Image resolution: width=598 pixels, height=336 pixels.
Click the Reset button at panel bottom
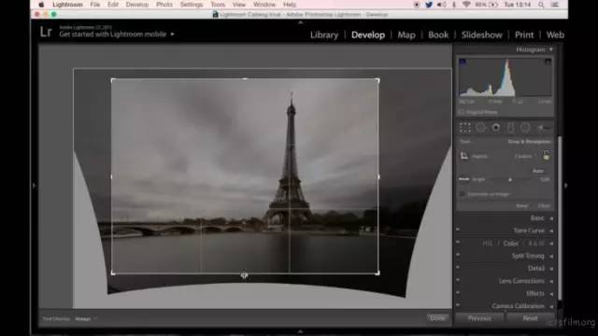pos(530,318)
